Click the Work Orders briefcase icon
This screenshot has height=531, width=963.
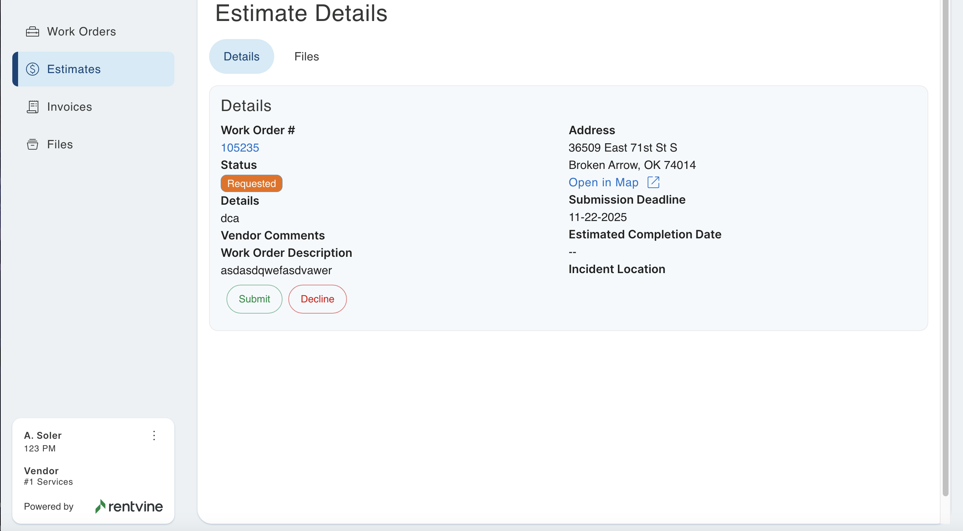pos(33,31)
